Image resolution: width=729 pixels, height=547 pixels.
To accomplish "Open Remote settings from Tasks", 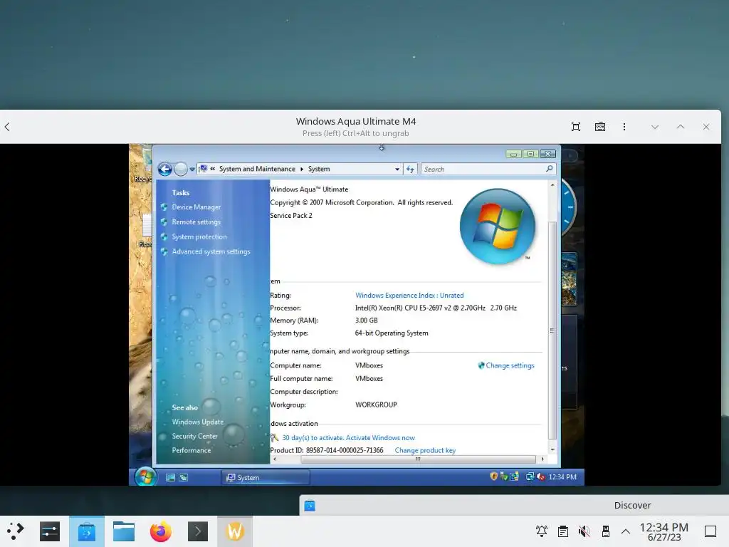I will (x=196, y=222).
